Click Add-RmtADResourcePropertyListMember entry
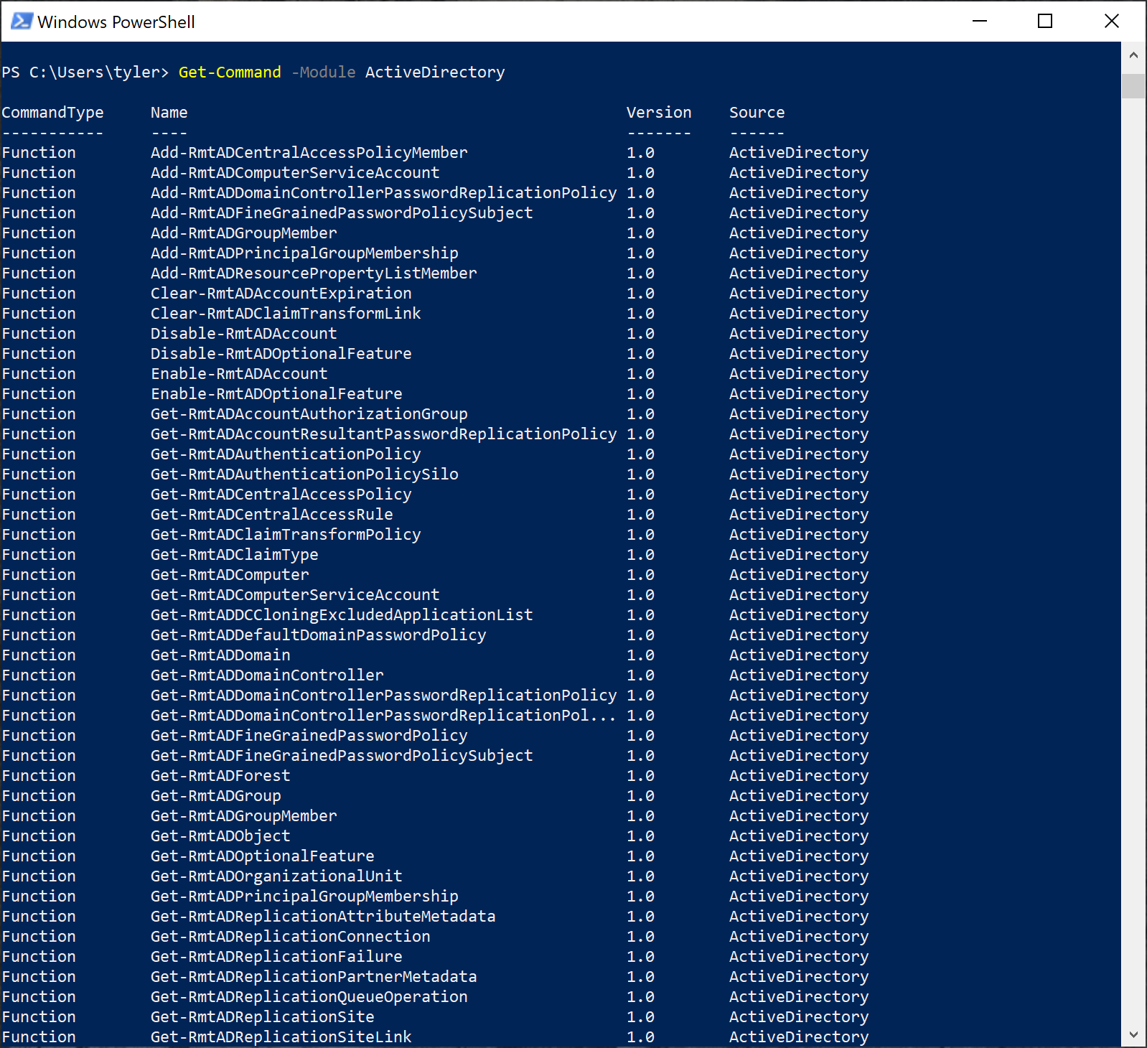Image resolution: width=1147 pixels, height=1048 pixels. click(x=314, y=273)
